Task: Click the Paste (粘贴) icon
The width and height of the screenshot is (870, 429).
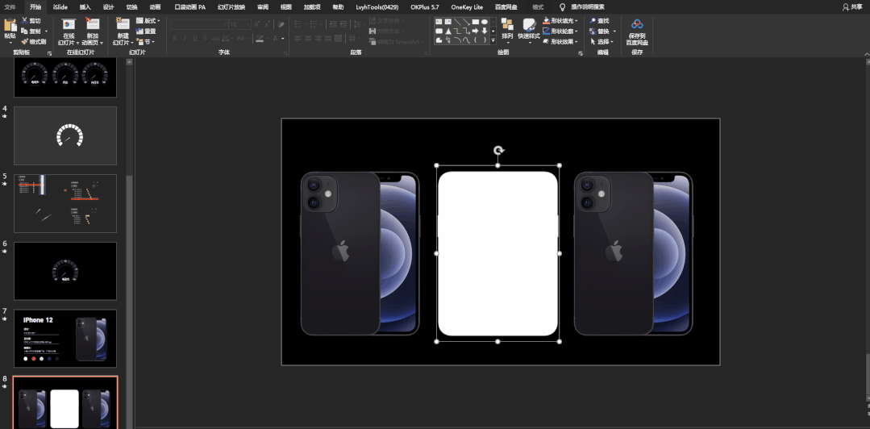Action: pos(10,25)
